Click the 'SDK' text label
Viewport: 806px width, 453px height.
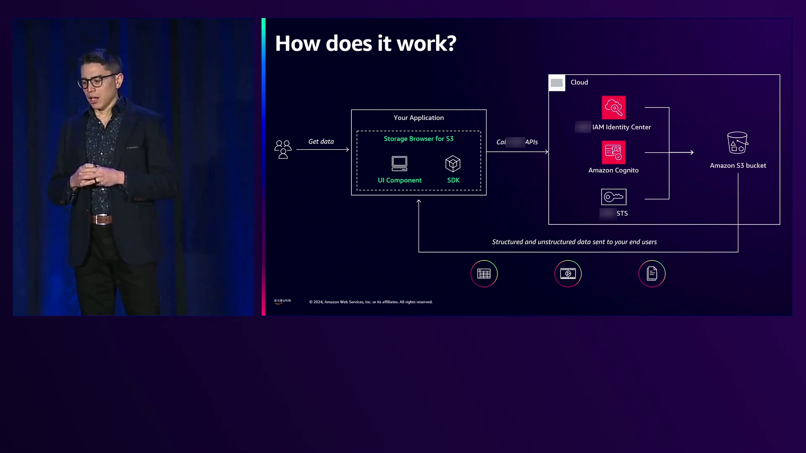[453, 180]
